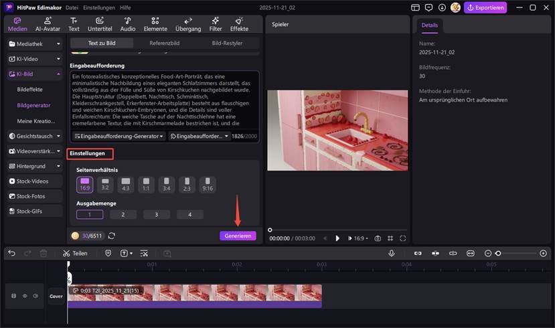Select 9:16 aspect ratio
Screen dimensions: 555x328
tap(208, 183)
